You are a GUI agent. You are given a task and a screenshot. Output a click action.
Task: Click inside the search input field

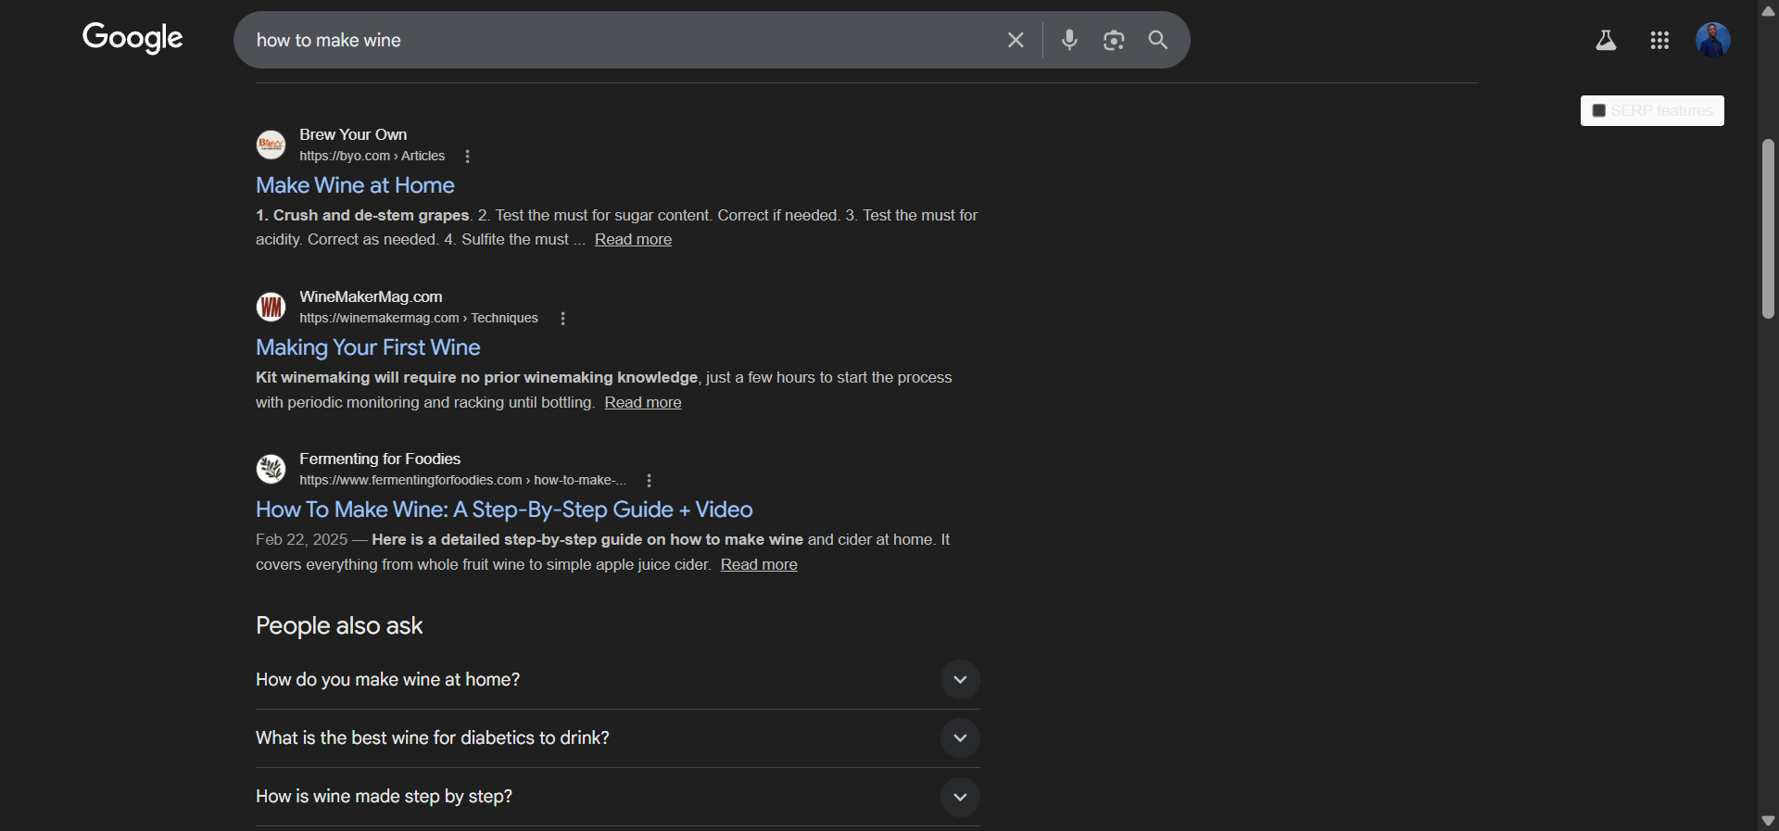tap(612, 40)
